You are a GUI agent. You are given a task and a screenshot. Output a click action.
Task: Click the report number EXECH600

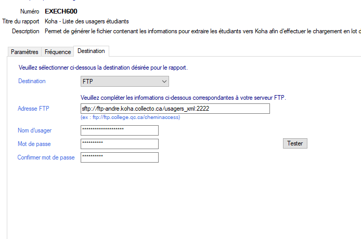[61, 11]
